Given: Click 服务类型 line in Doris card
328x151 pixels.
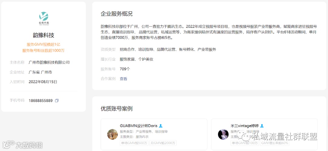Looking at the screenshot, I should point(144,131).
